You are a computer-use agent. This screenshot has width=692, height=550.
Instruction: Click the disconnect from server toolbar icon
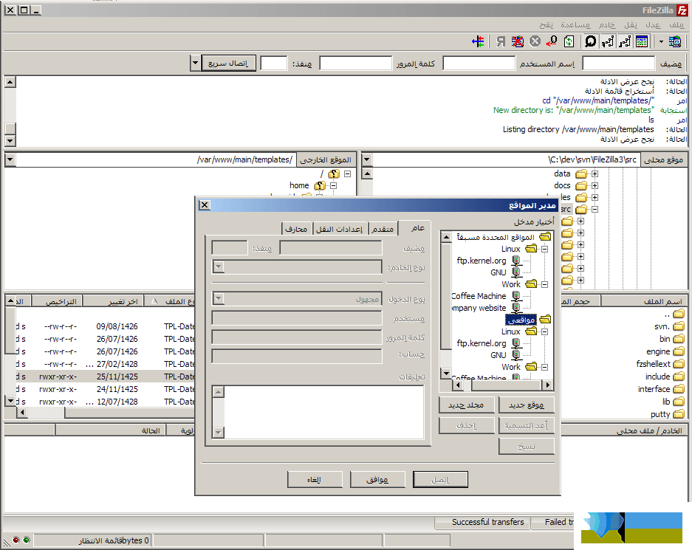517,42
